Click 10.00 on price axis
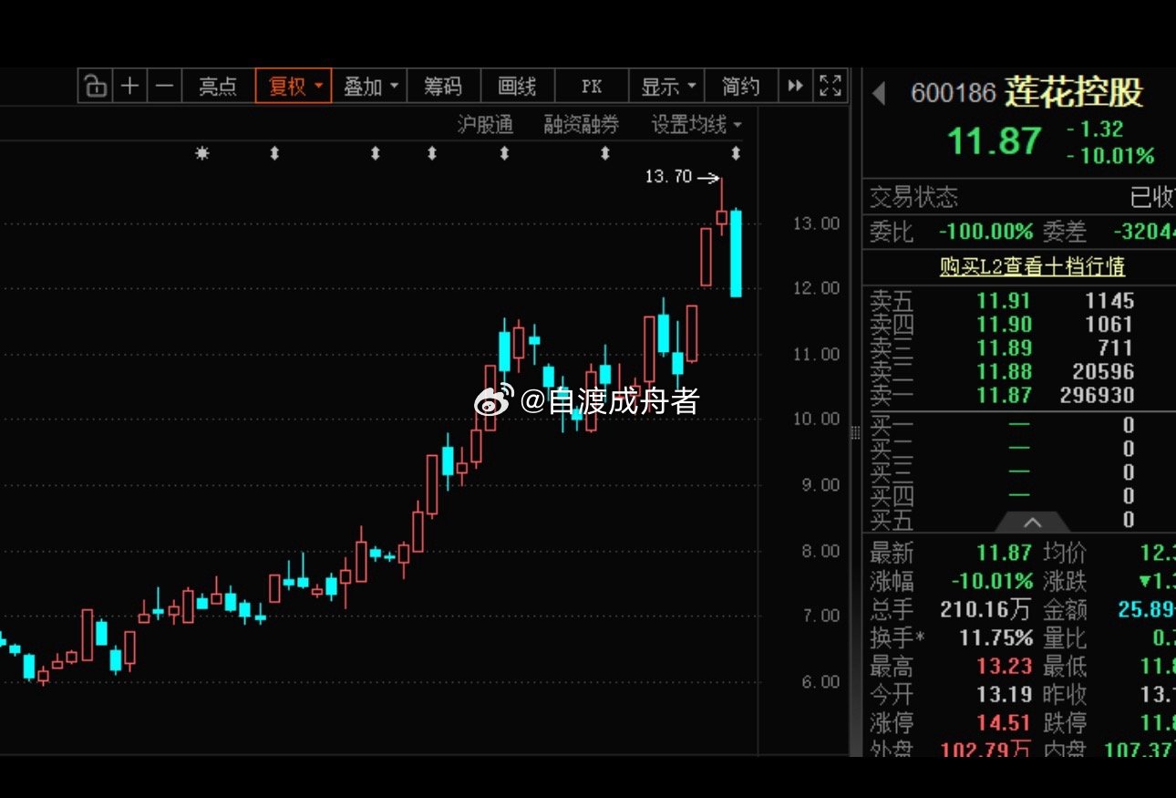Screen dimensions: 1176x798 [816, 420]
